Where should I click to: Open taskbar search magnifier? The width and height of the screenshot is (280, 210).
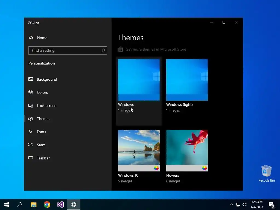tap(20, 205)
